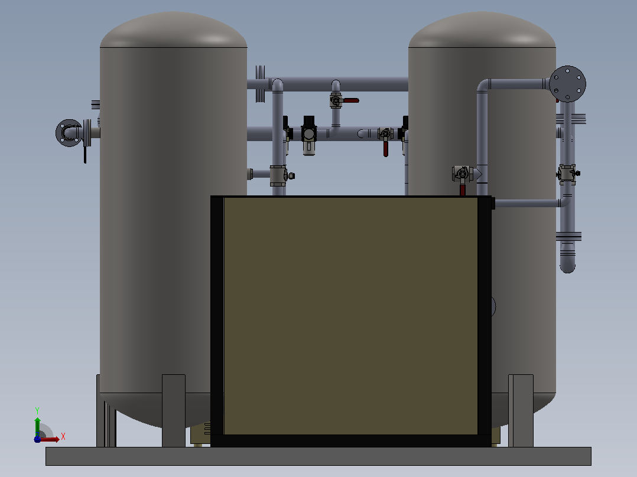Viewport: 637px width, 477px height.
Task: Select the horizontal pipe leaving the cabinet's right side
Action: pos(527,204)
